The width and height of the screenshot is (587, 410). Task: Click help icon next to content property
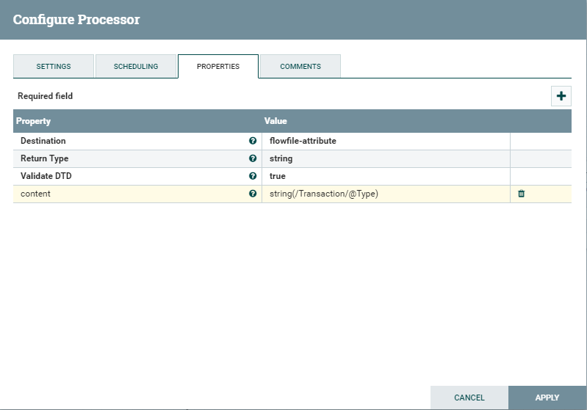coord(253,194)
